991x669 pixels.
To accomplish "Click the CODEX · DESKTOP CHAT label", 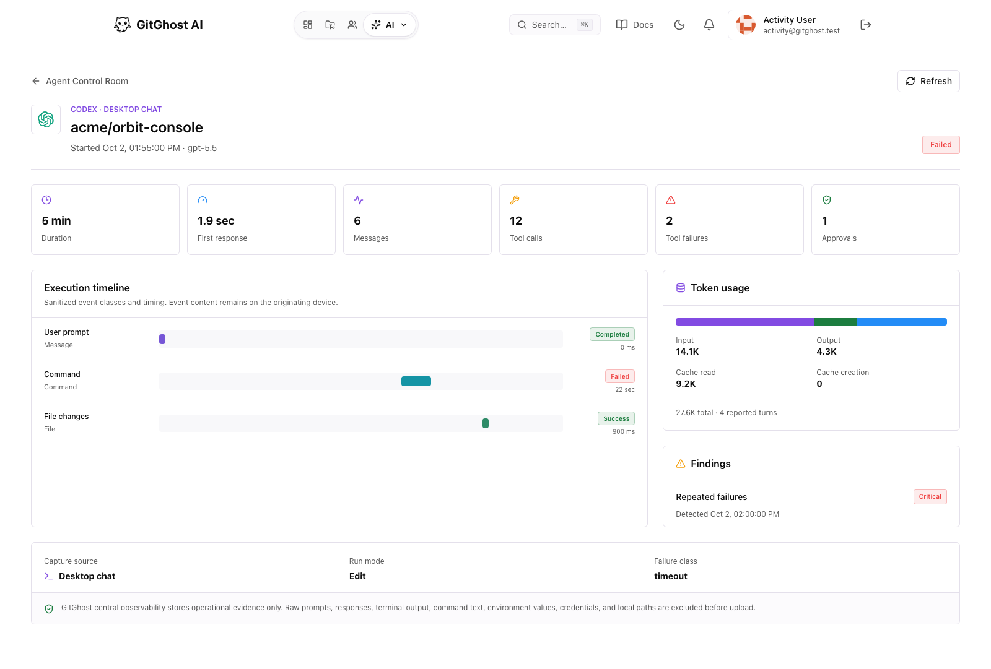I will tap(116, 110).
